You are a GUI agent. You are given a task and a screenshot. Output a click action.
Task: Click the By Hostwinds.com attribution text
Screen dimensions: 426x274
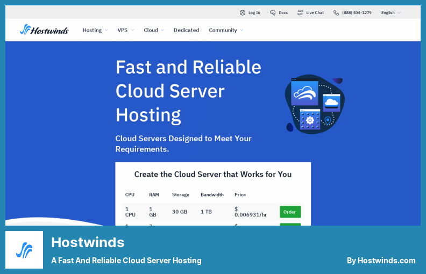point(381,261)
